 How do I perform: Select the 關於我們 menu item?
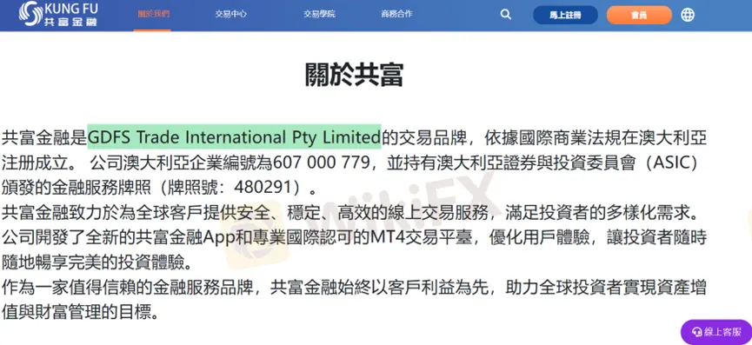(x=153, y=14)
